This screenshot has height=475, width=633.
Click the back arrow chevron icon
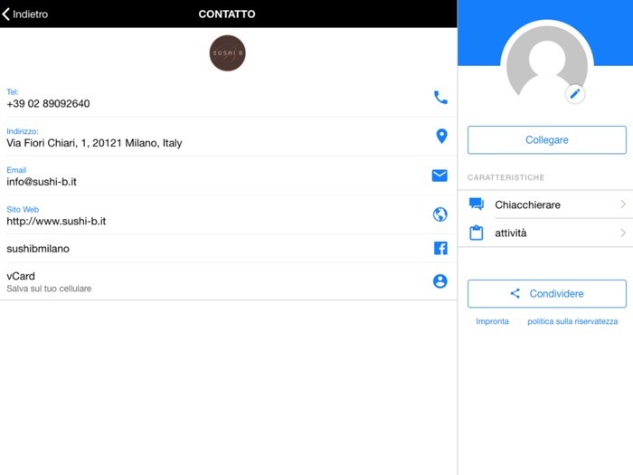[5, 14]
